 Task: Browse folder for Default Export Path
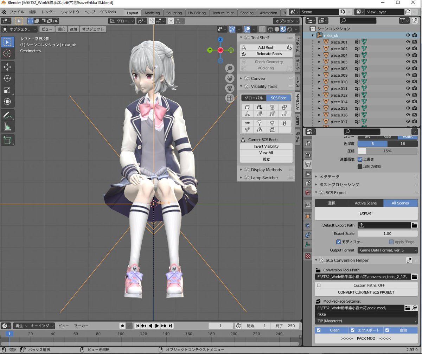coord(415,225)
